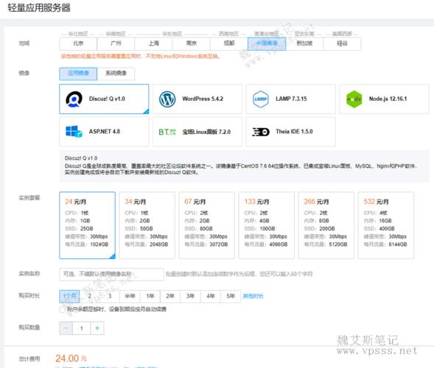Click the LAMP 7.3.15 hexagon icon

(x=260, y=99)
